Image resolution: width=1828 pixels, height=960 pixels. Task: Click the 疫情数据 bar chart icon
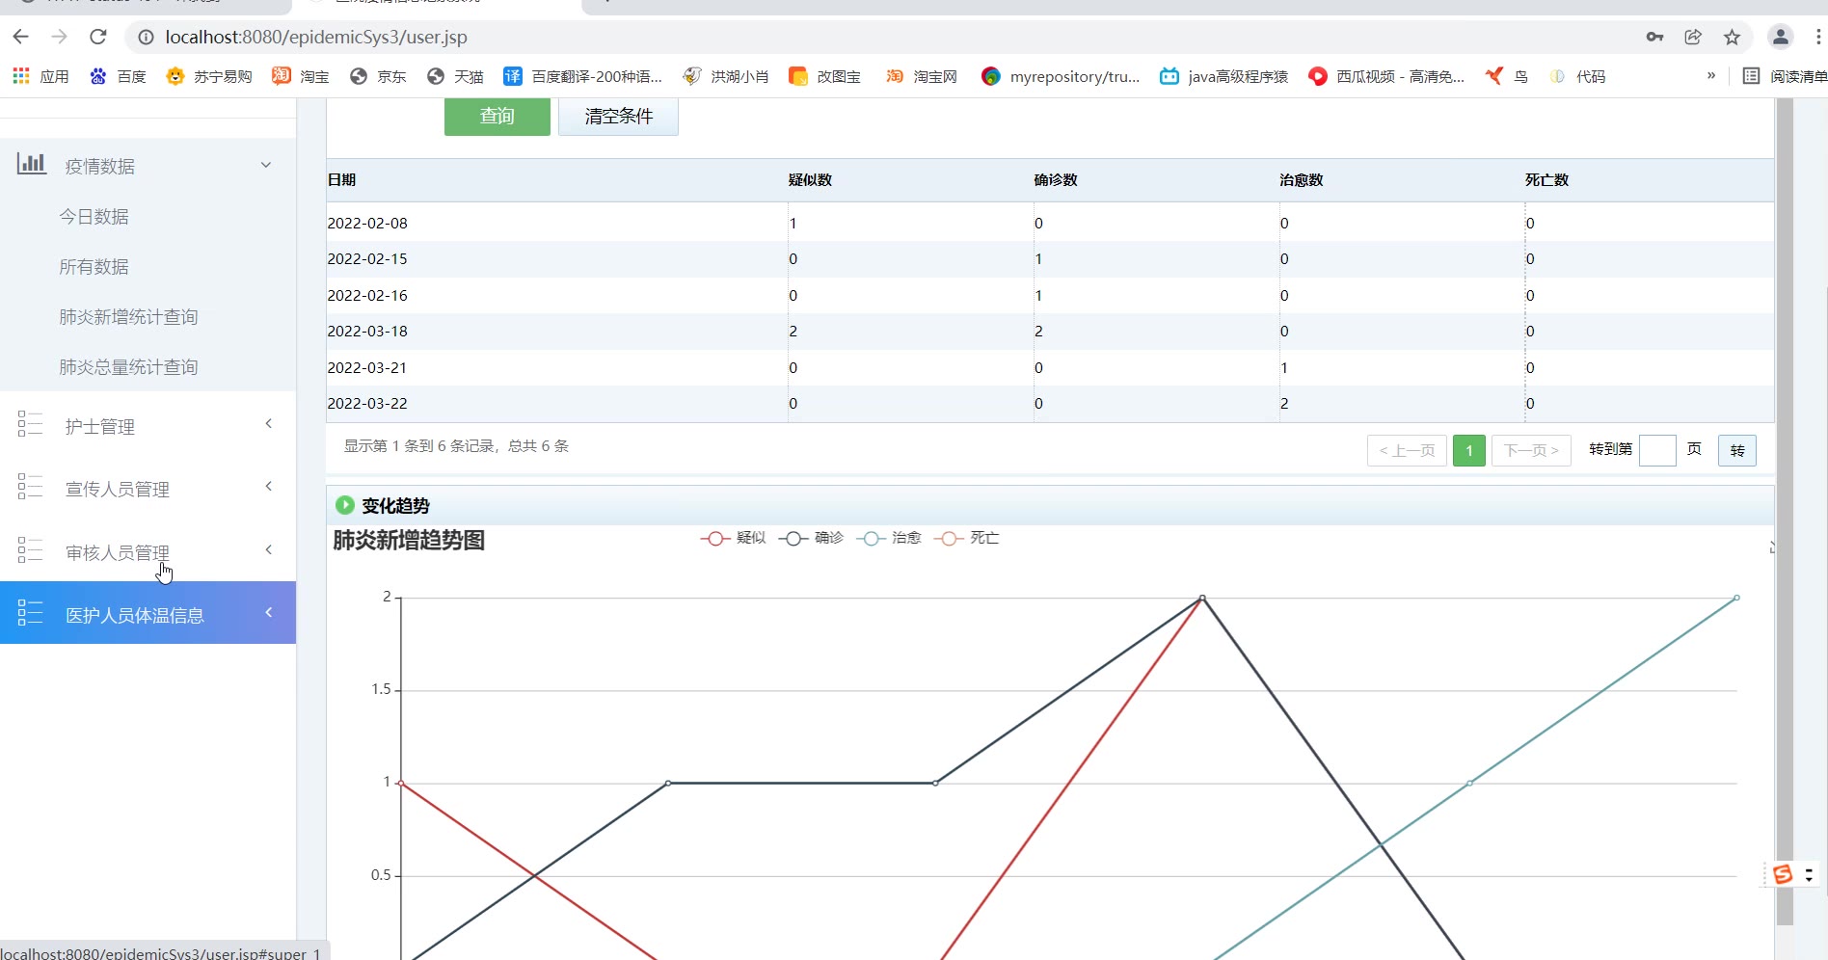point(31,164)
